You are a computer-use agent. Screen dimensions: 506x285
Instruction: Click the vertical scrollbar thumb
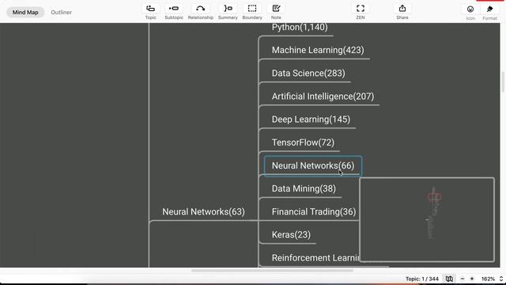pyautogui.click(x=503, y=82)
